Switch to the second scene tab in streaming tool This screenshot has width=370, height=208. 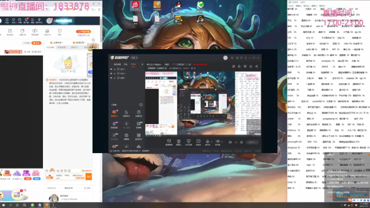126,64
